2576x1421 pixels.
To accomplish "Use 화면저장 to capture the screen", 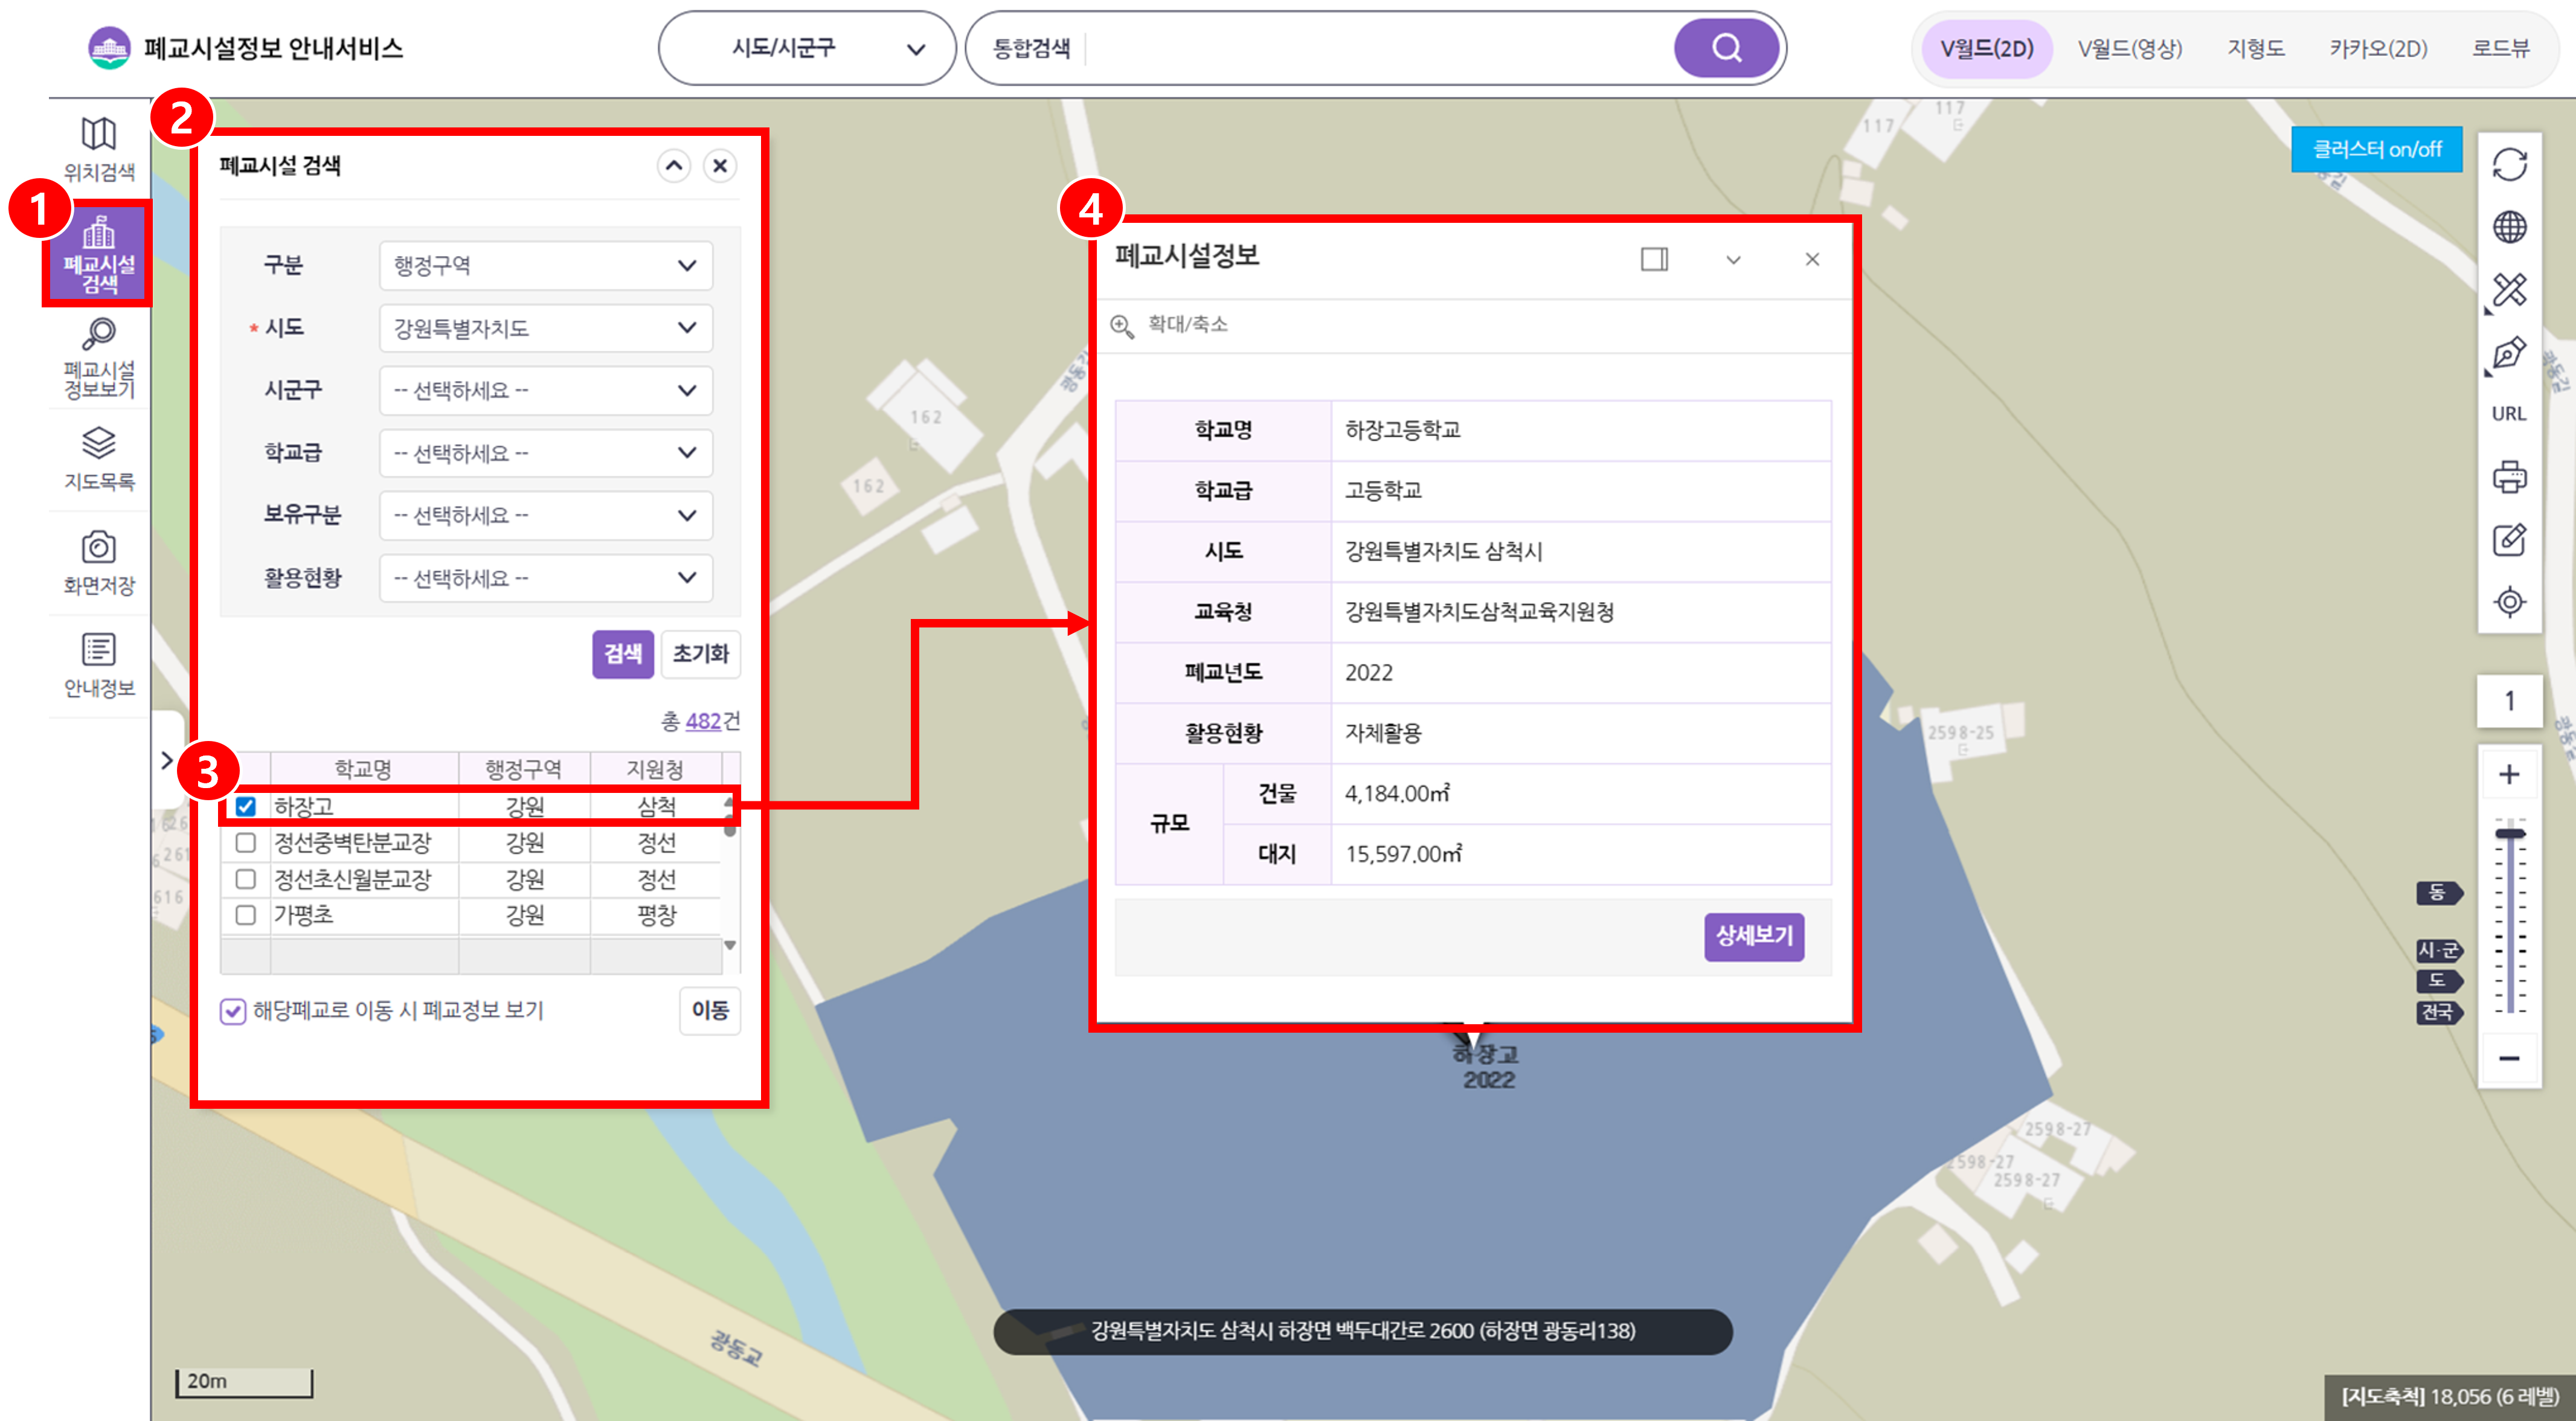I will pyautogui.click(x=98, y=563).
